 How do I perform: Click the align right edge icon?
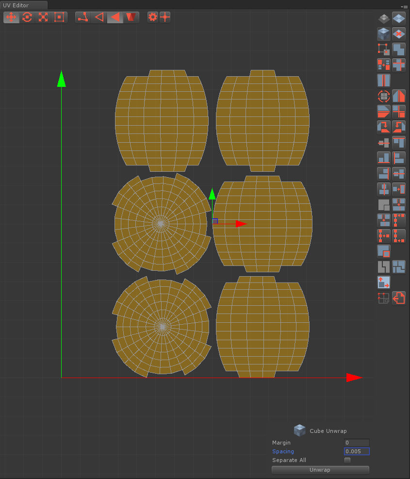click(x=384, y=174)
